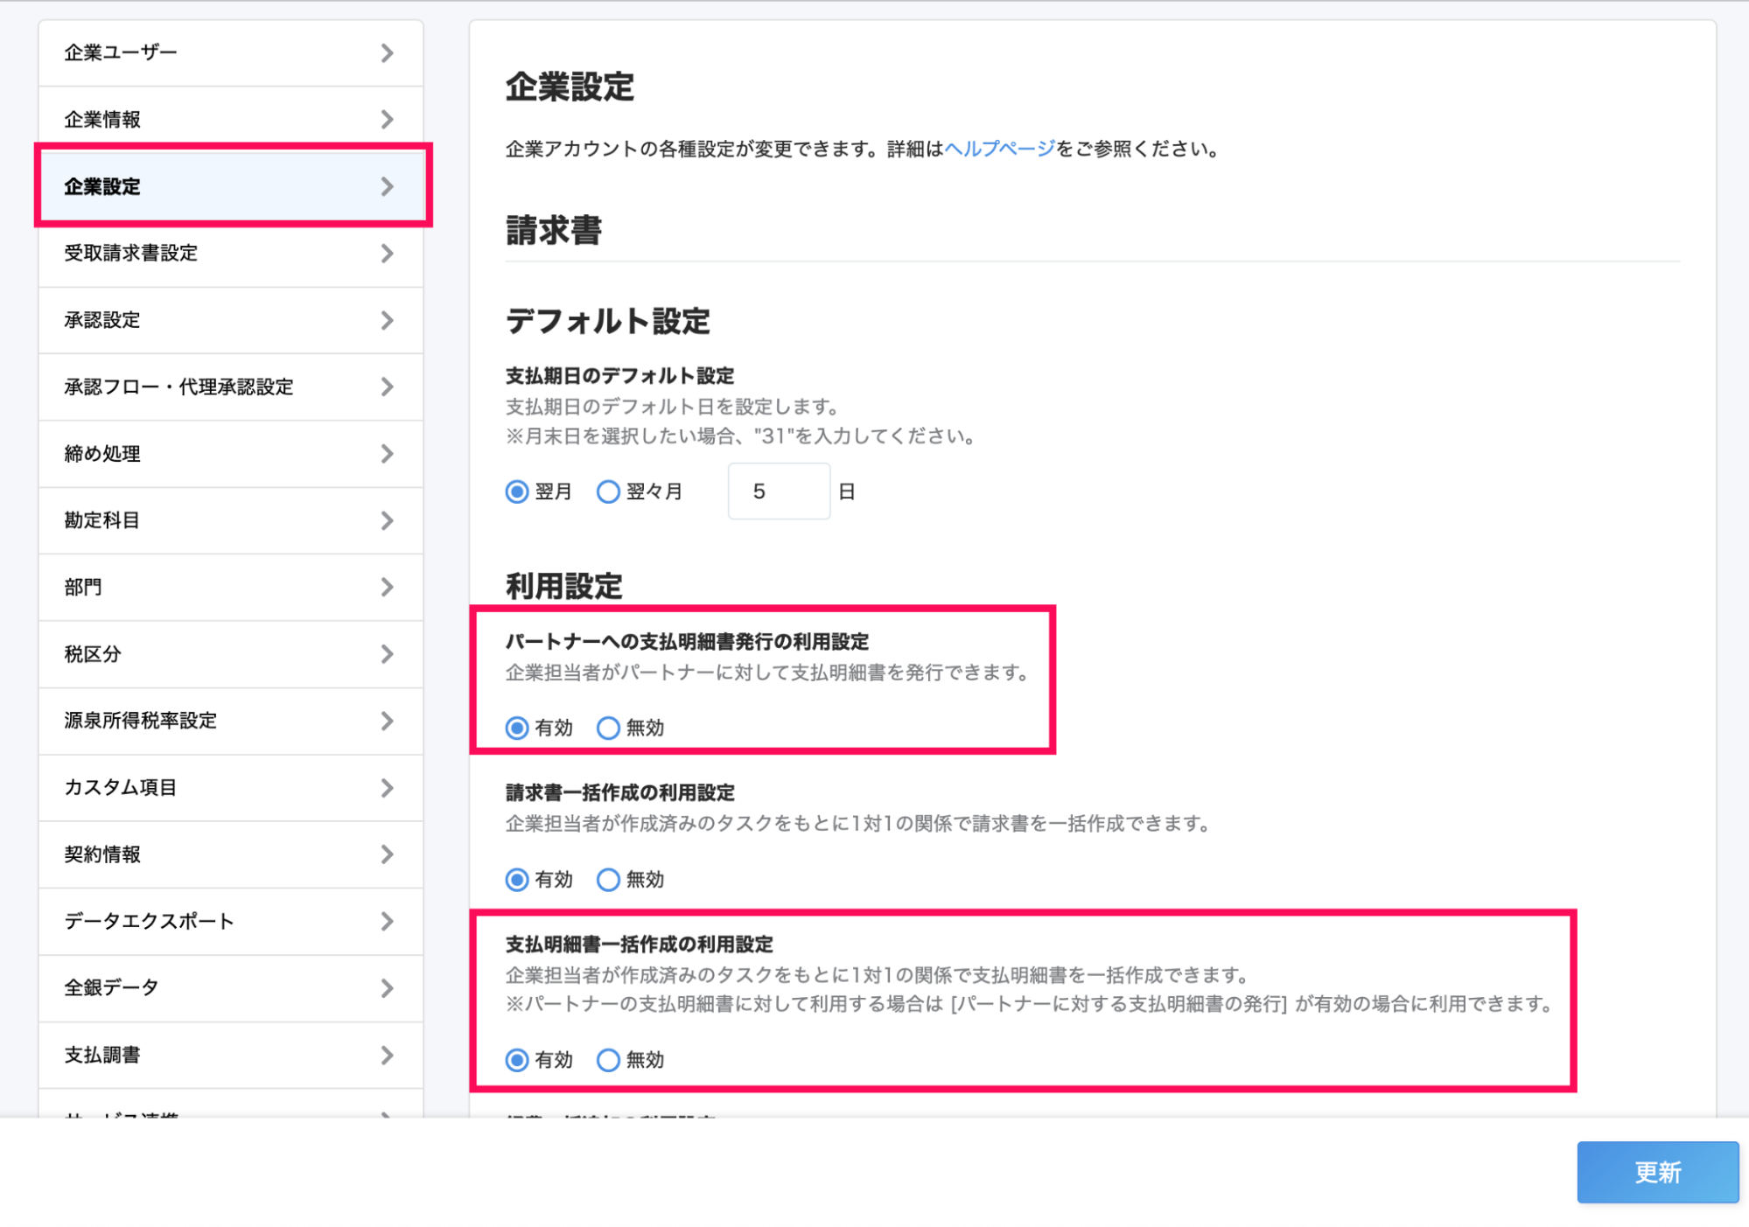Viewport: 1749px width, 1227px height.
Task: Click chevron arrow beside 承認設定
Action: [388, 320]
